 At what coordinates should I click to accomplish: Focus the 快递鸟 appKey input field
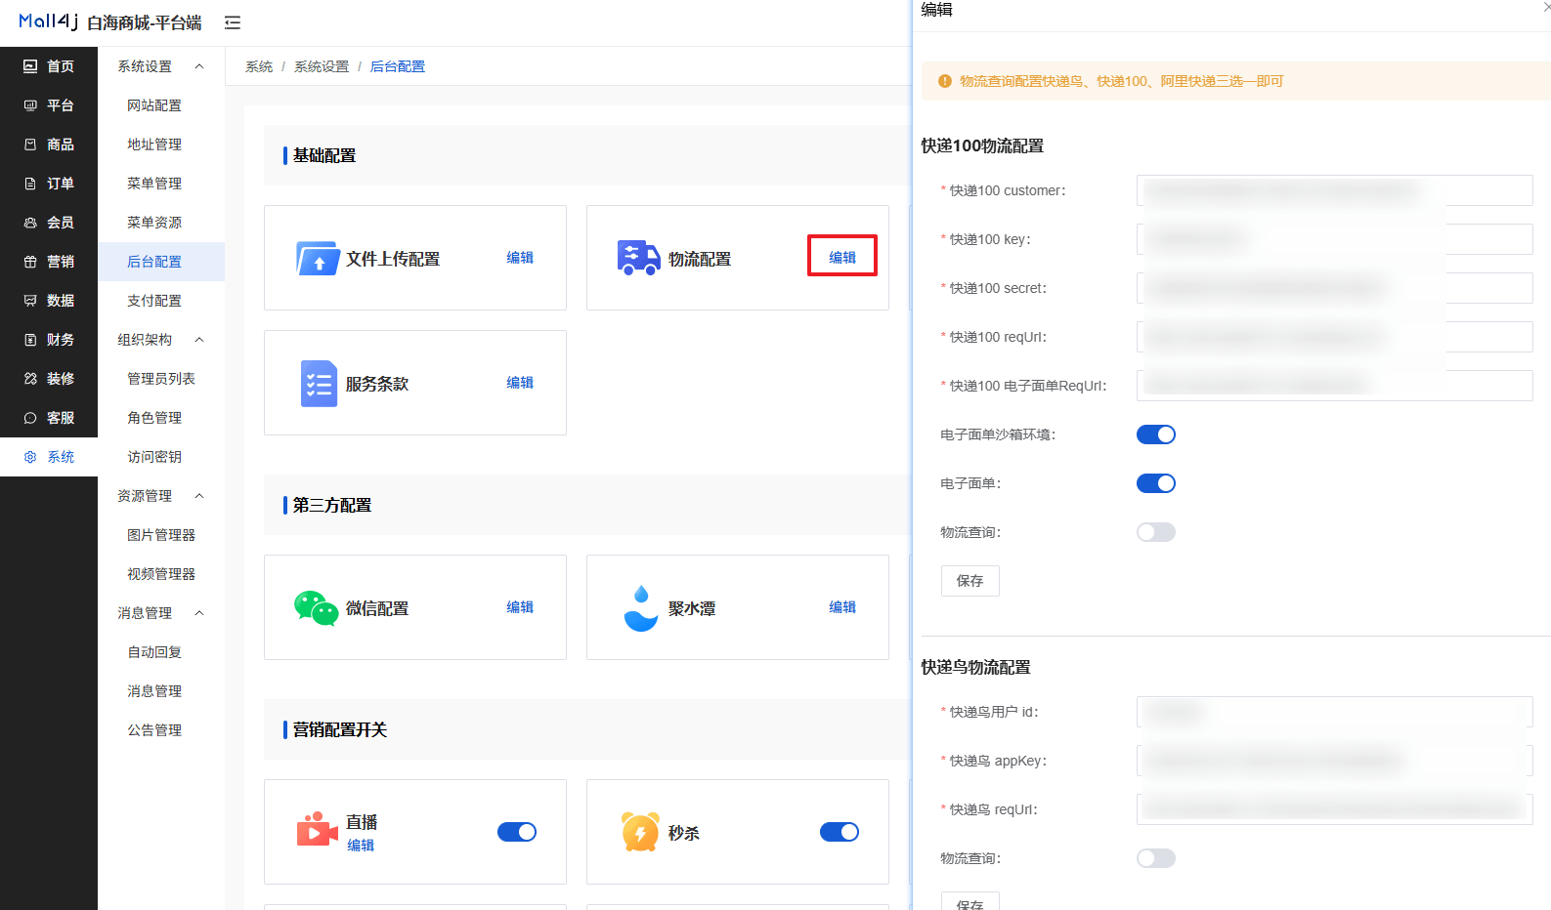pos(1335,761)
